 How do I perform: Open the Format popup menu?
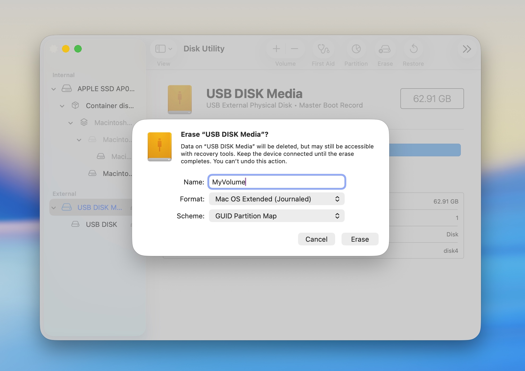pyautogui.click(x=277, y=199)
